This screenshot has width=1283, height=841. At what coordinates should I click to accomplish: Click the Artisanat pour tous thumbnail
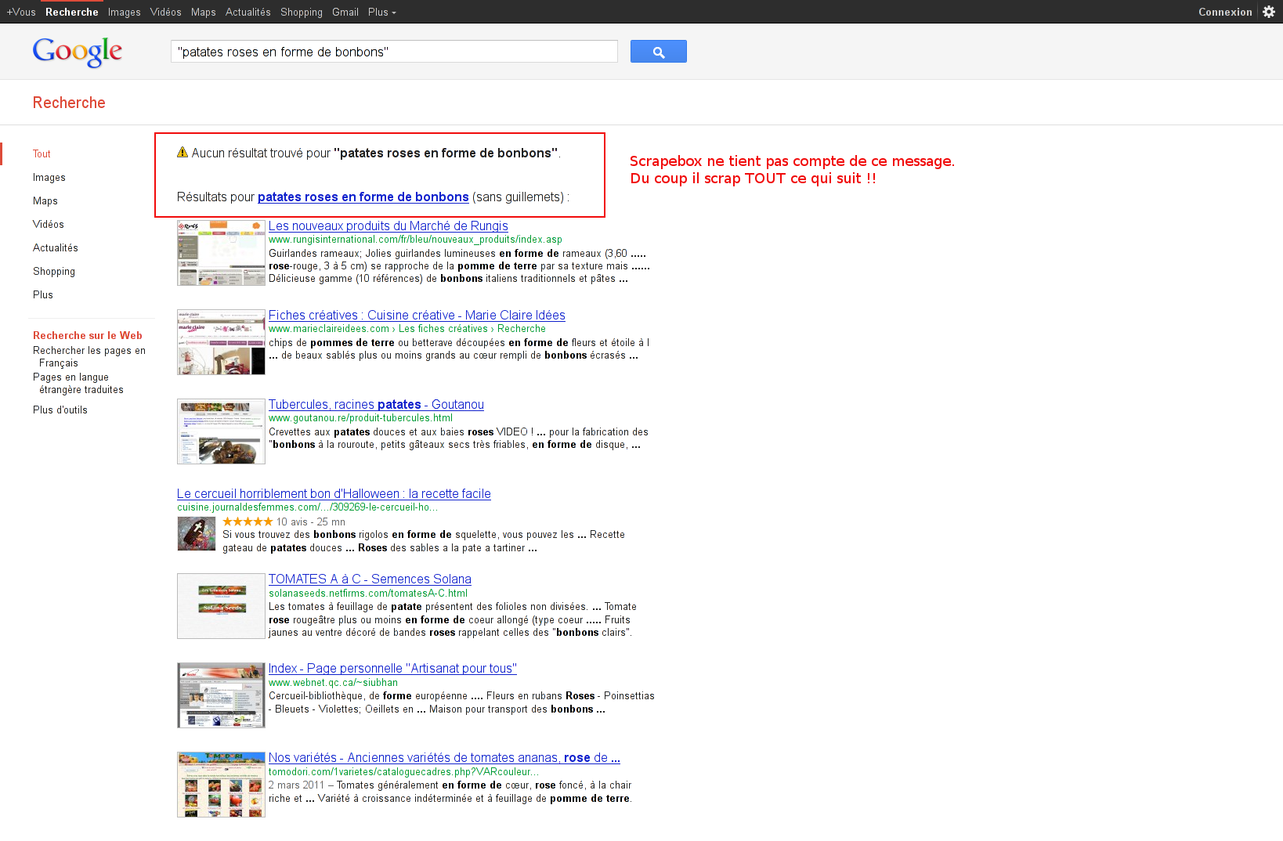click(x=221, y=695)
